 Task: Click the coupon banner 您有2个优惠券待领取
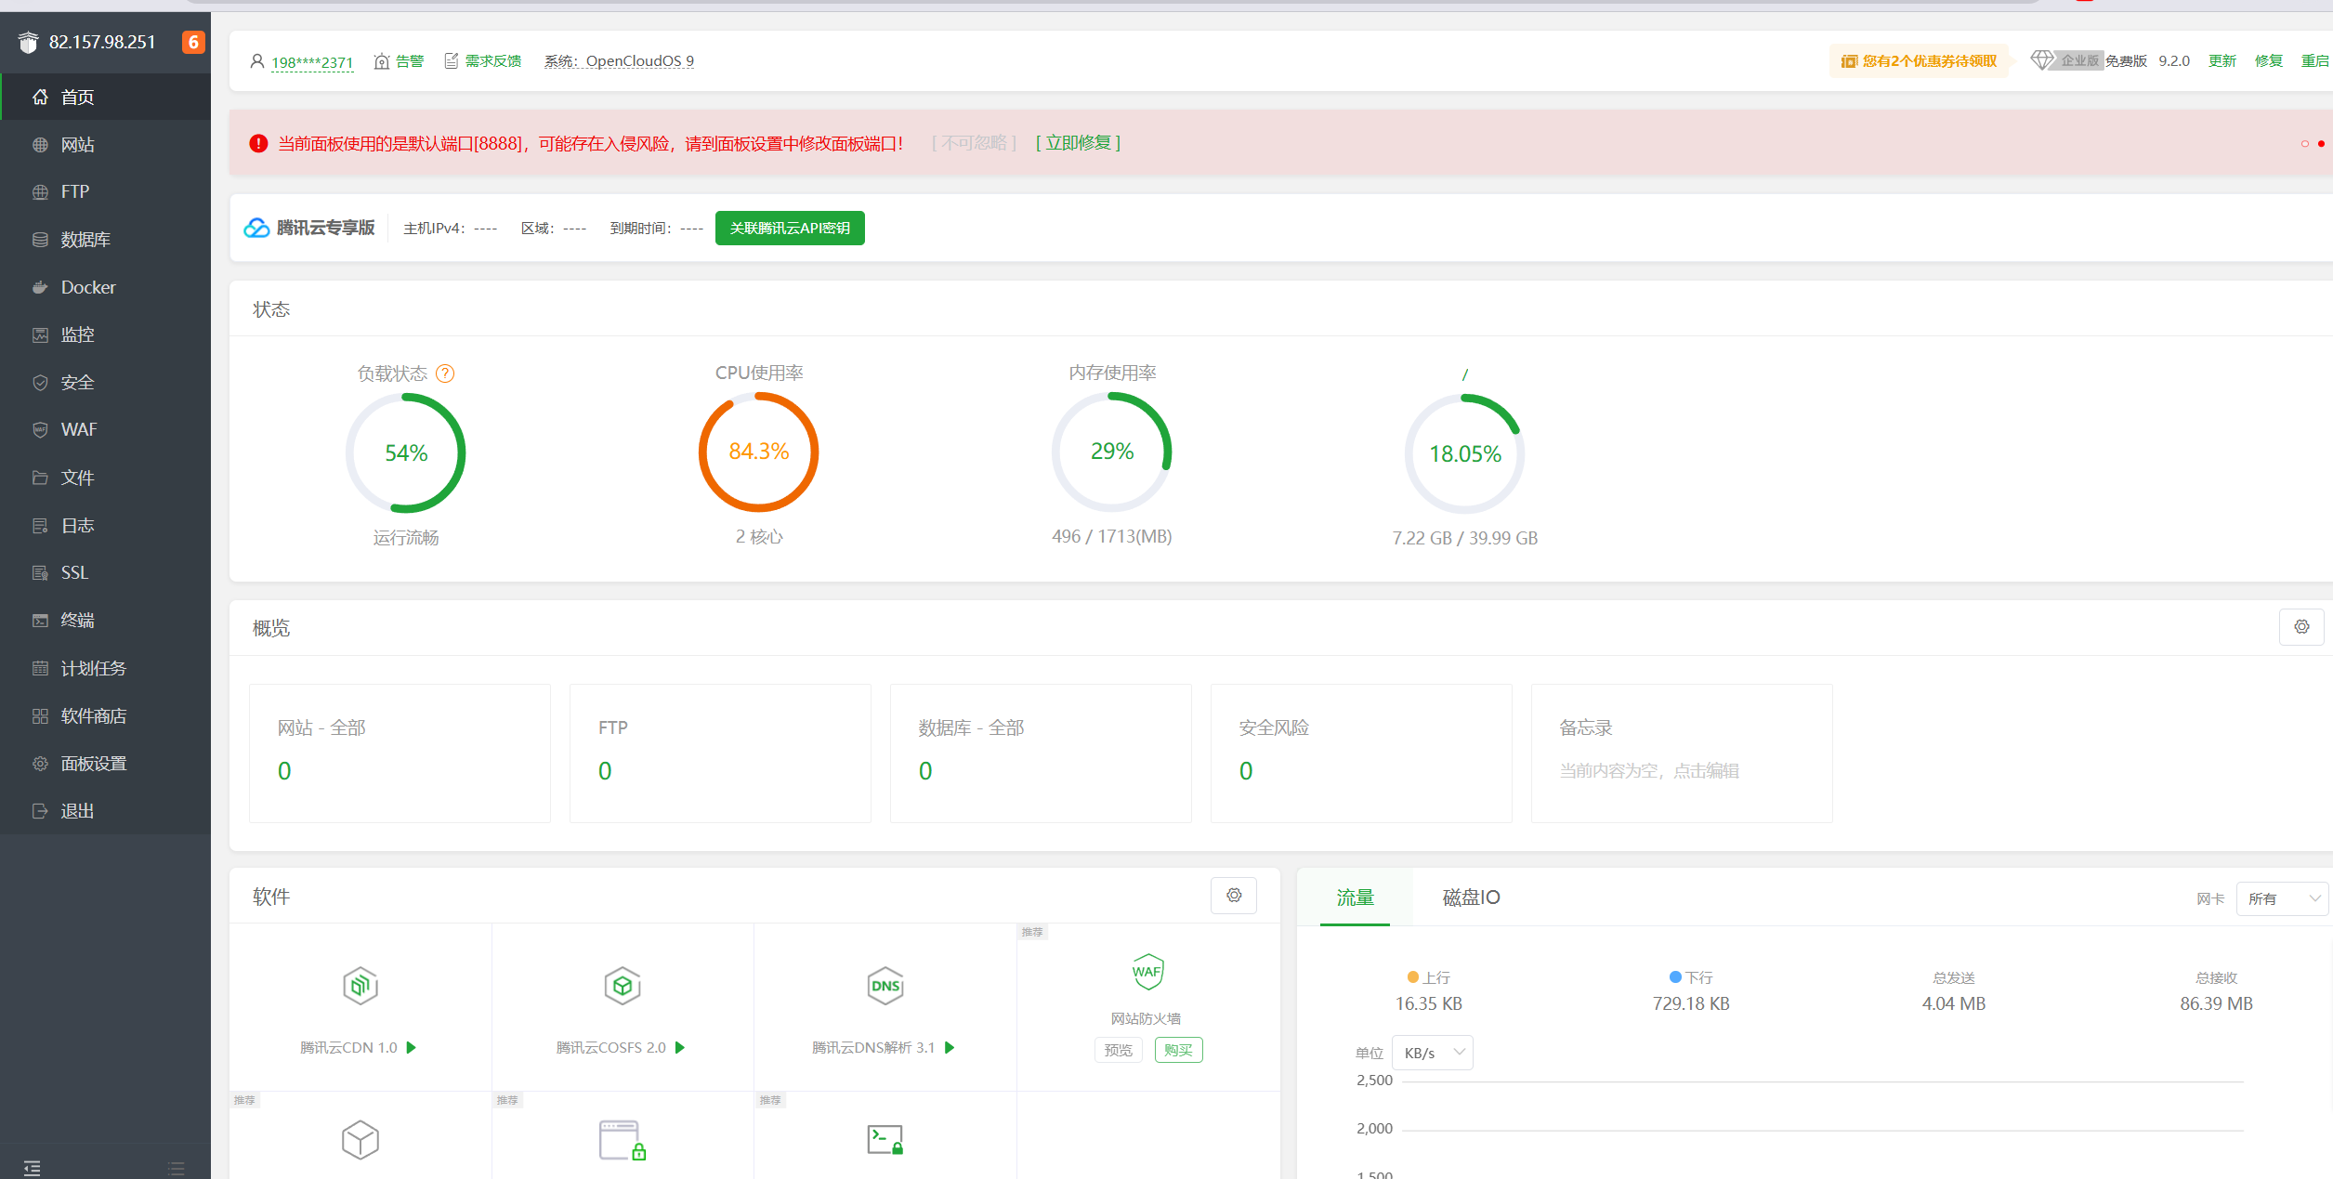coord(1919,61)
